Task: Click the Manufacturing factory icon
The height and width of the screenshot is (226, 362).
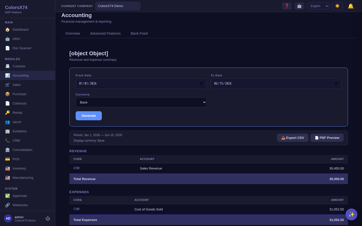Action: [8, 178]
